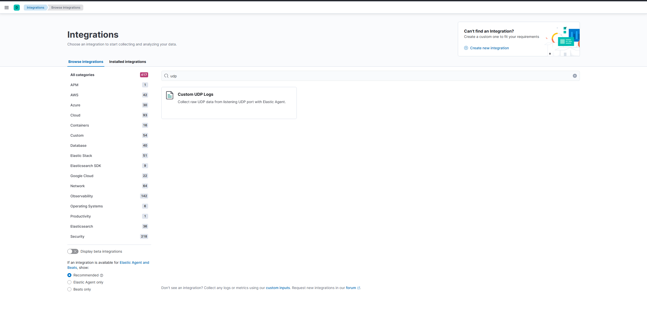647x311 pixels.
Task: Switch to Installed integrations tab
Action: pos(128,62)
